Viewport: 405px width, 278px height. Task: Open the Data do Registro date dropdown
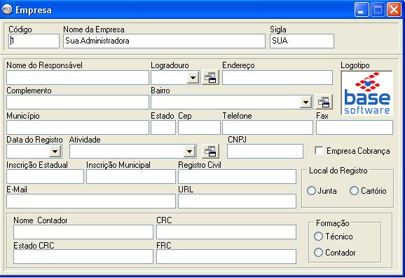point(55,151)
